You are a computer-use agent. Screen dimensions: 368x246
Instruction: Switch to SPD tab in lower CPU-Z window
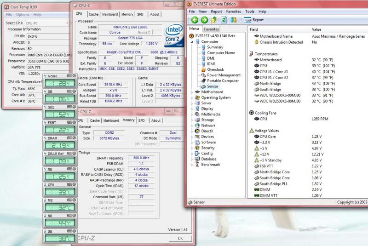coord(142,120)
